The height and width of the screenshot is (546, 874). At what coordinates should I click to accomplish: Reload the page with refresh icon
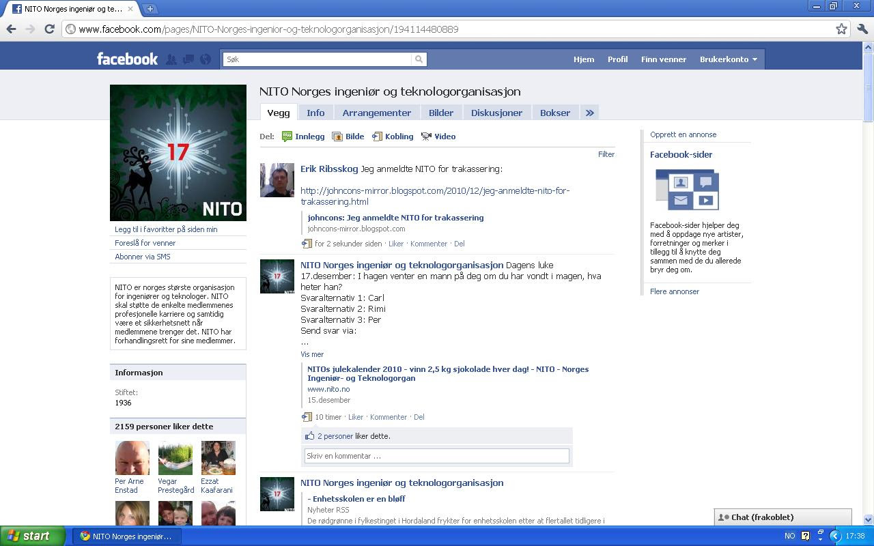coord(49,29)
